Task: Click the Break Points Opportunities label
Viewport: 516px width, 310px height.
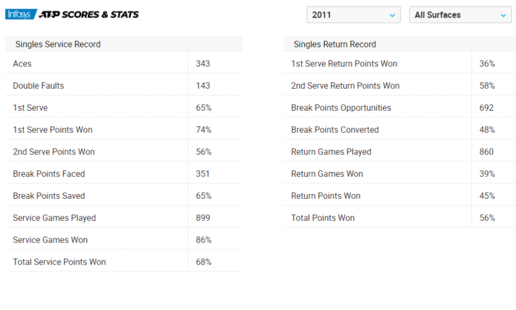Action: (341, 108)
